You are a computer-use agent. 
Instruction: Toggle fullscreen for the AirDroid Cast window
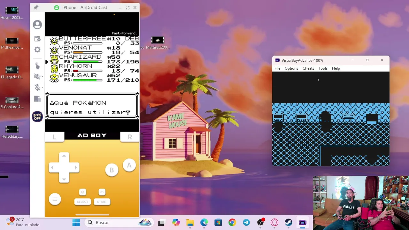pyautogui.click(x=127, y=7)
